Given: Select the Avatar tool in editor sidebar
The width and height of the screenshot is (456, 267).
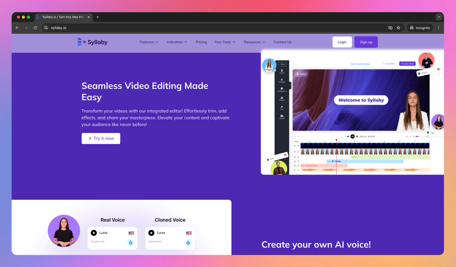Looking at the screenshot, I should pyautogui.click(x=282, y=71).
